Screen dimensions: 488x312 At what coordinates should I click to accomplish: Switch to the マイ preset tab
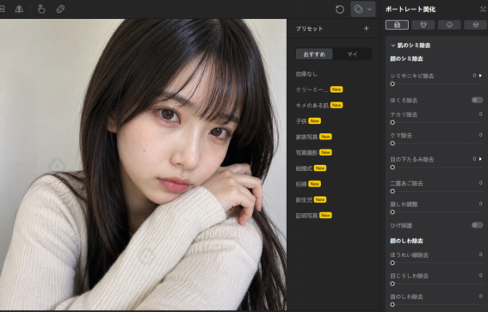pyautogui.click(x=352, y=54)
